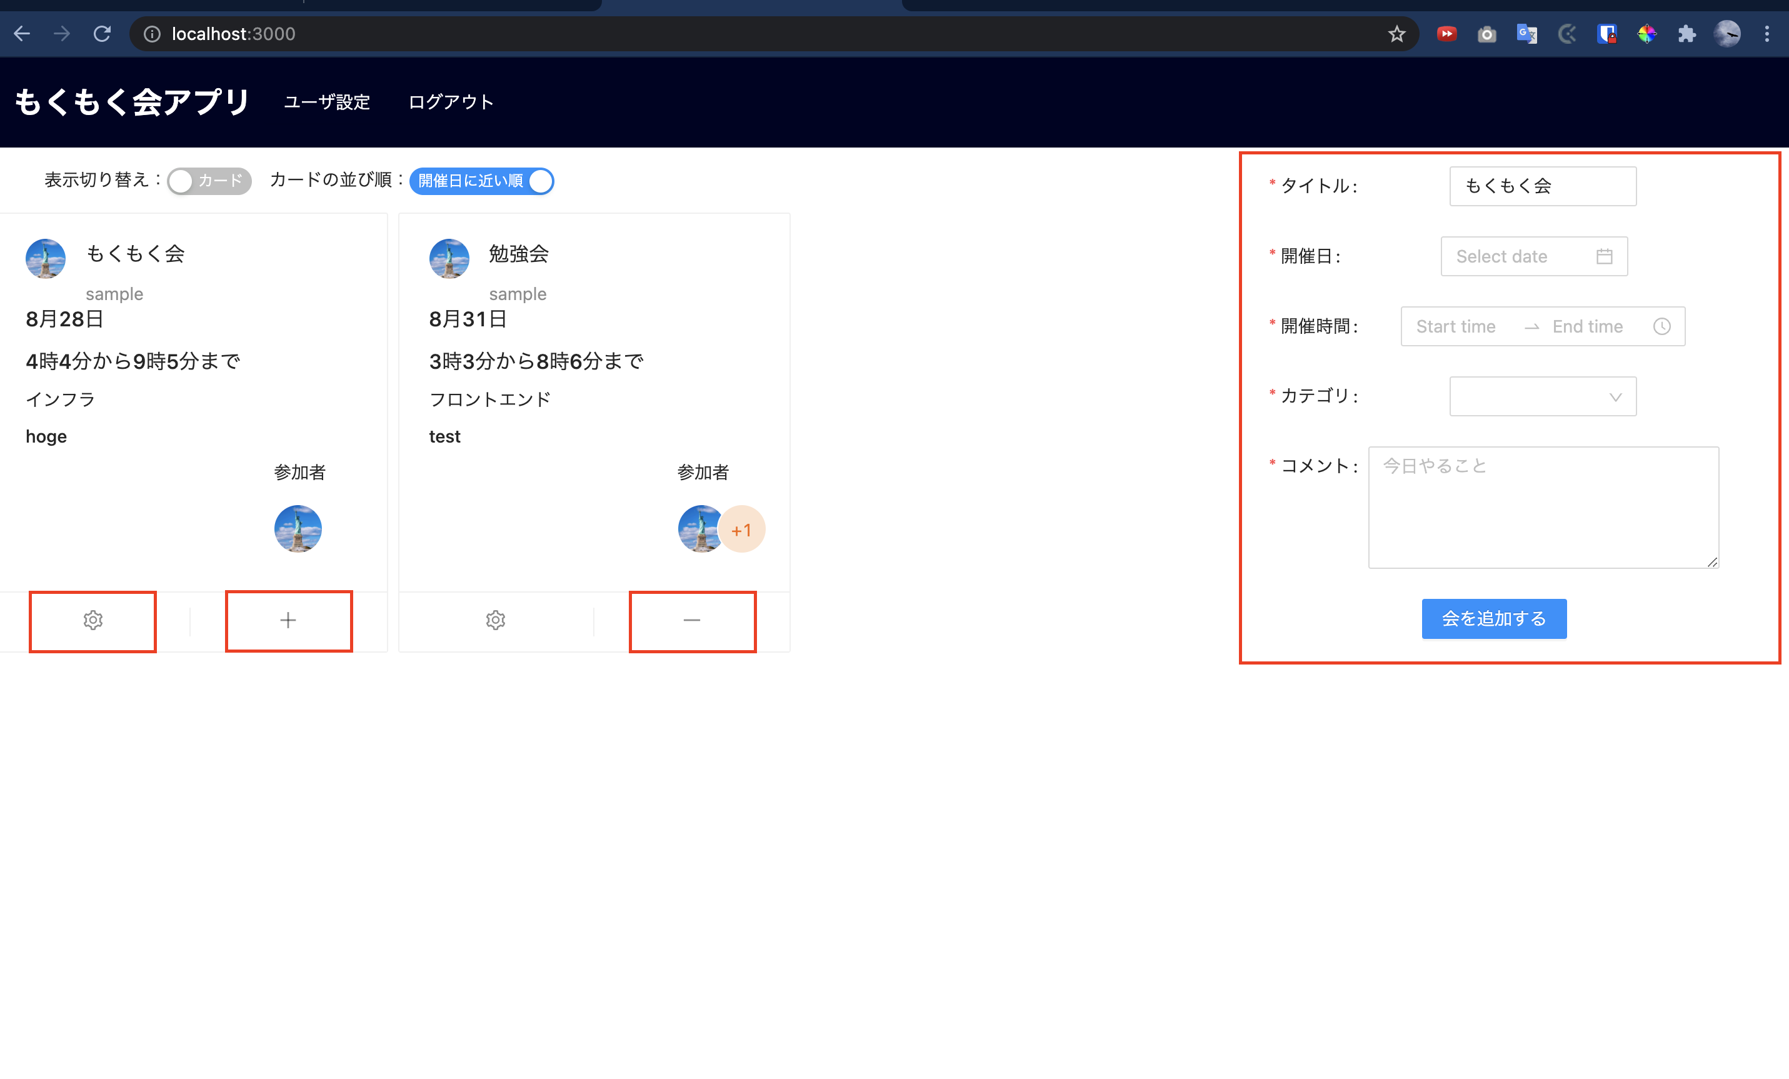Click the 8月31日 date text
This screenshot has height=1079, width=1789.
(x=468, y=319)
